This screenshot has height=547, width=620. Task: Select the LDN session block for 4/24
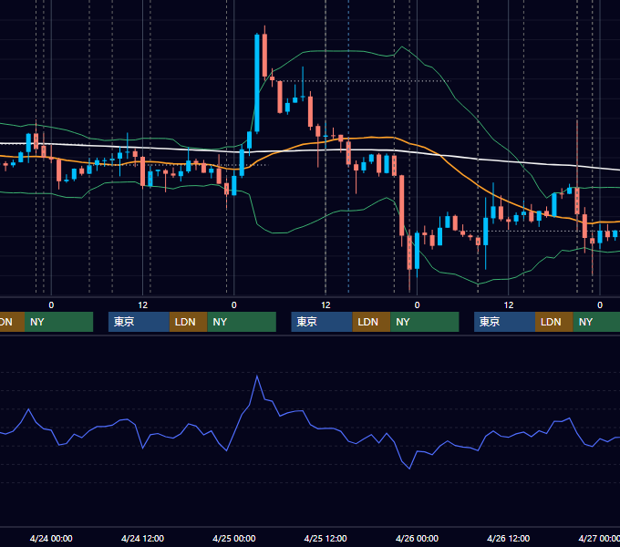[188, 322]
